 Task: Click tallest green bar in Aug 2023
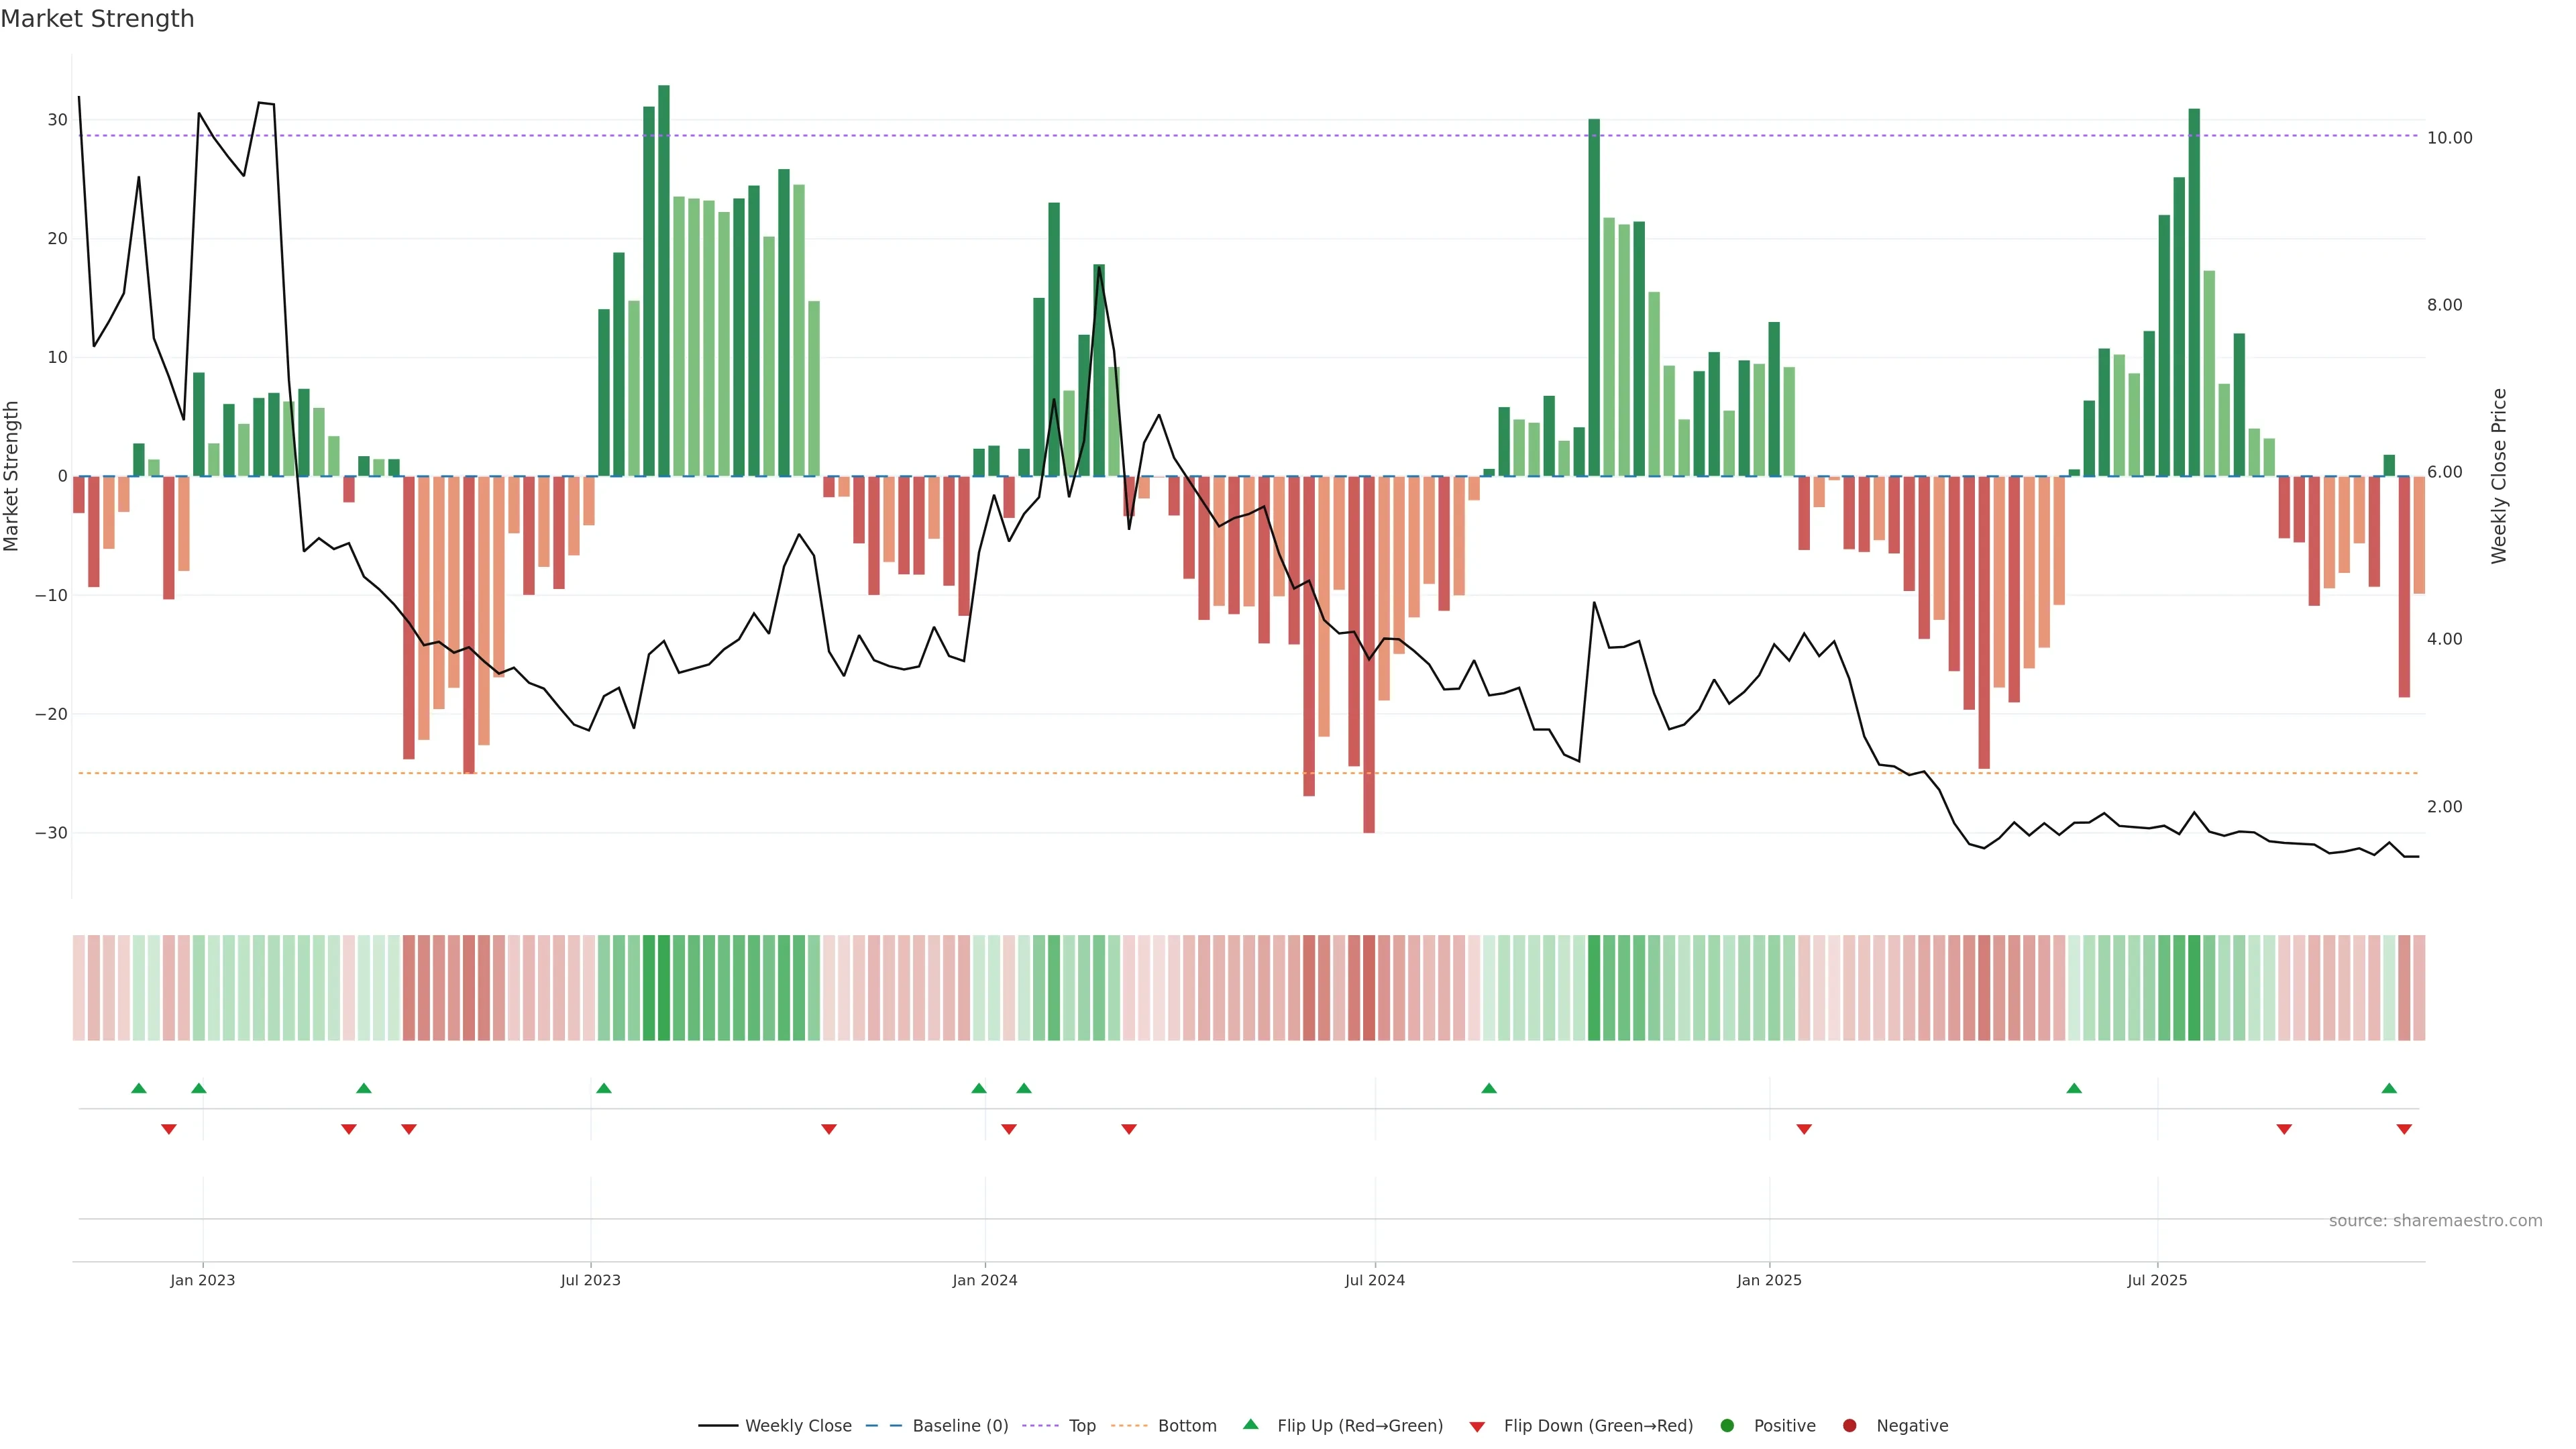[x=664, y=280]
